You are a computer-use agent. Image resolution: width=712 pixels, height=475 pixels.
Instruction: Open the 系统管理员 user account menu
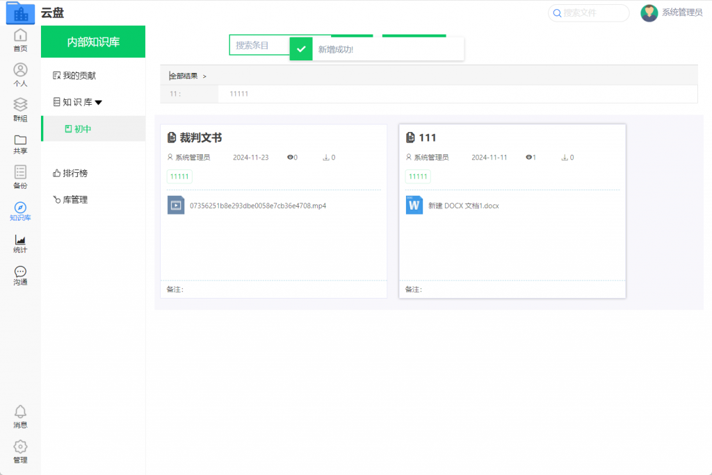(672, 12)
